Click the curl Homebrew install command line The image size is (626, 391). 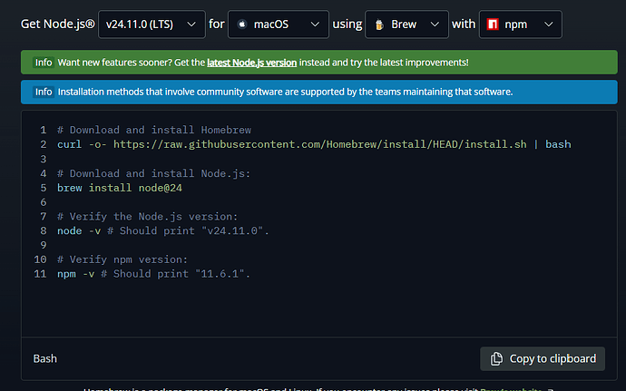(x=314, y=144)
